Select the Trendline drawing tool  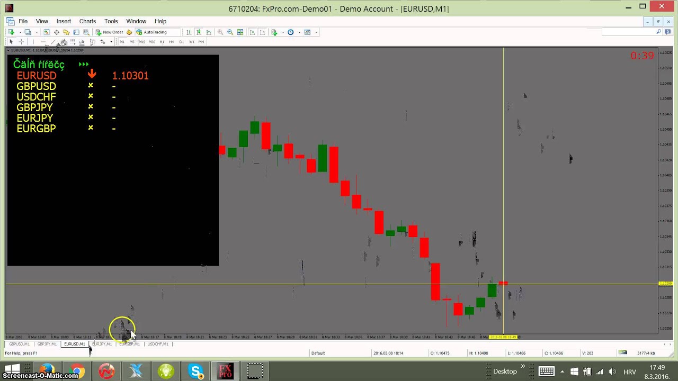point(53,42)
